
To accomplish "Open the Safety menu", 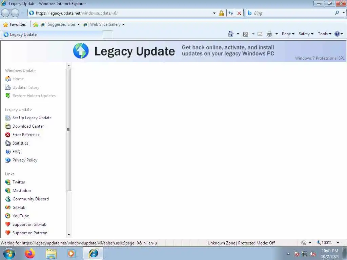I will 306,34.
